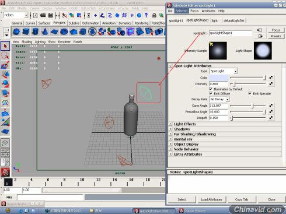Click the spotLight name input field
This screenshot has height=214, width=286.
pos(231,33)
